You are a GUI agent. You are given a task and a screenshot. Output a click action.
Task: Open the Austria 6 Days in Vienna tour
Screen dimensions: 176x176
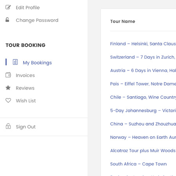tap(143, 70)
